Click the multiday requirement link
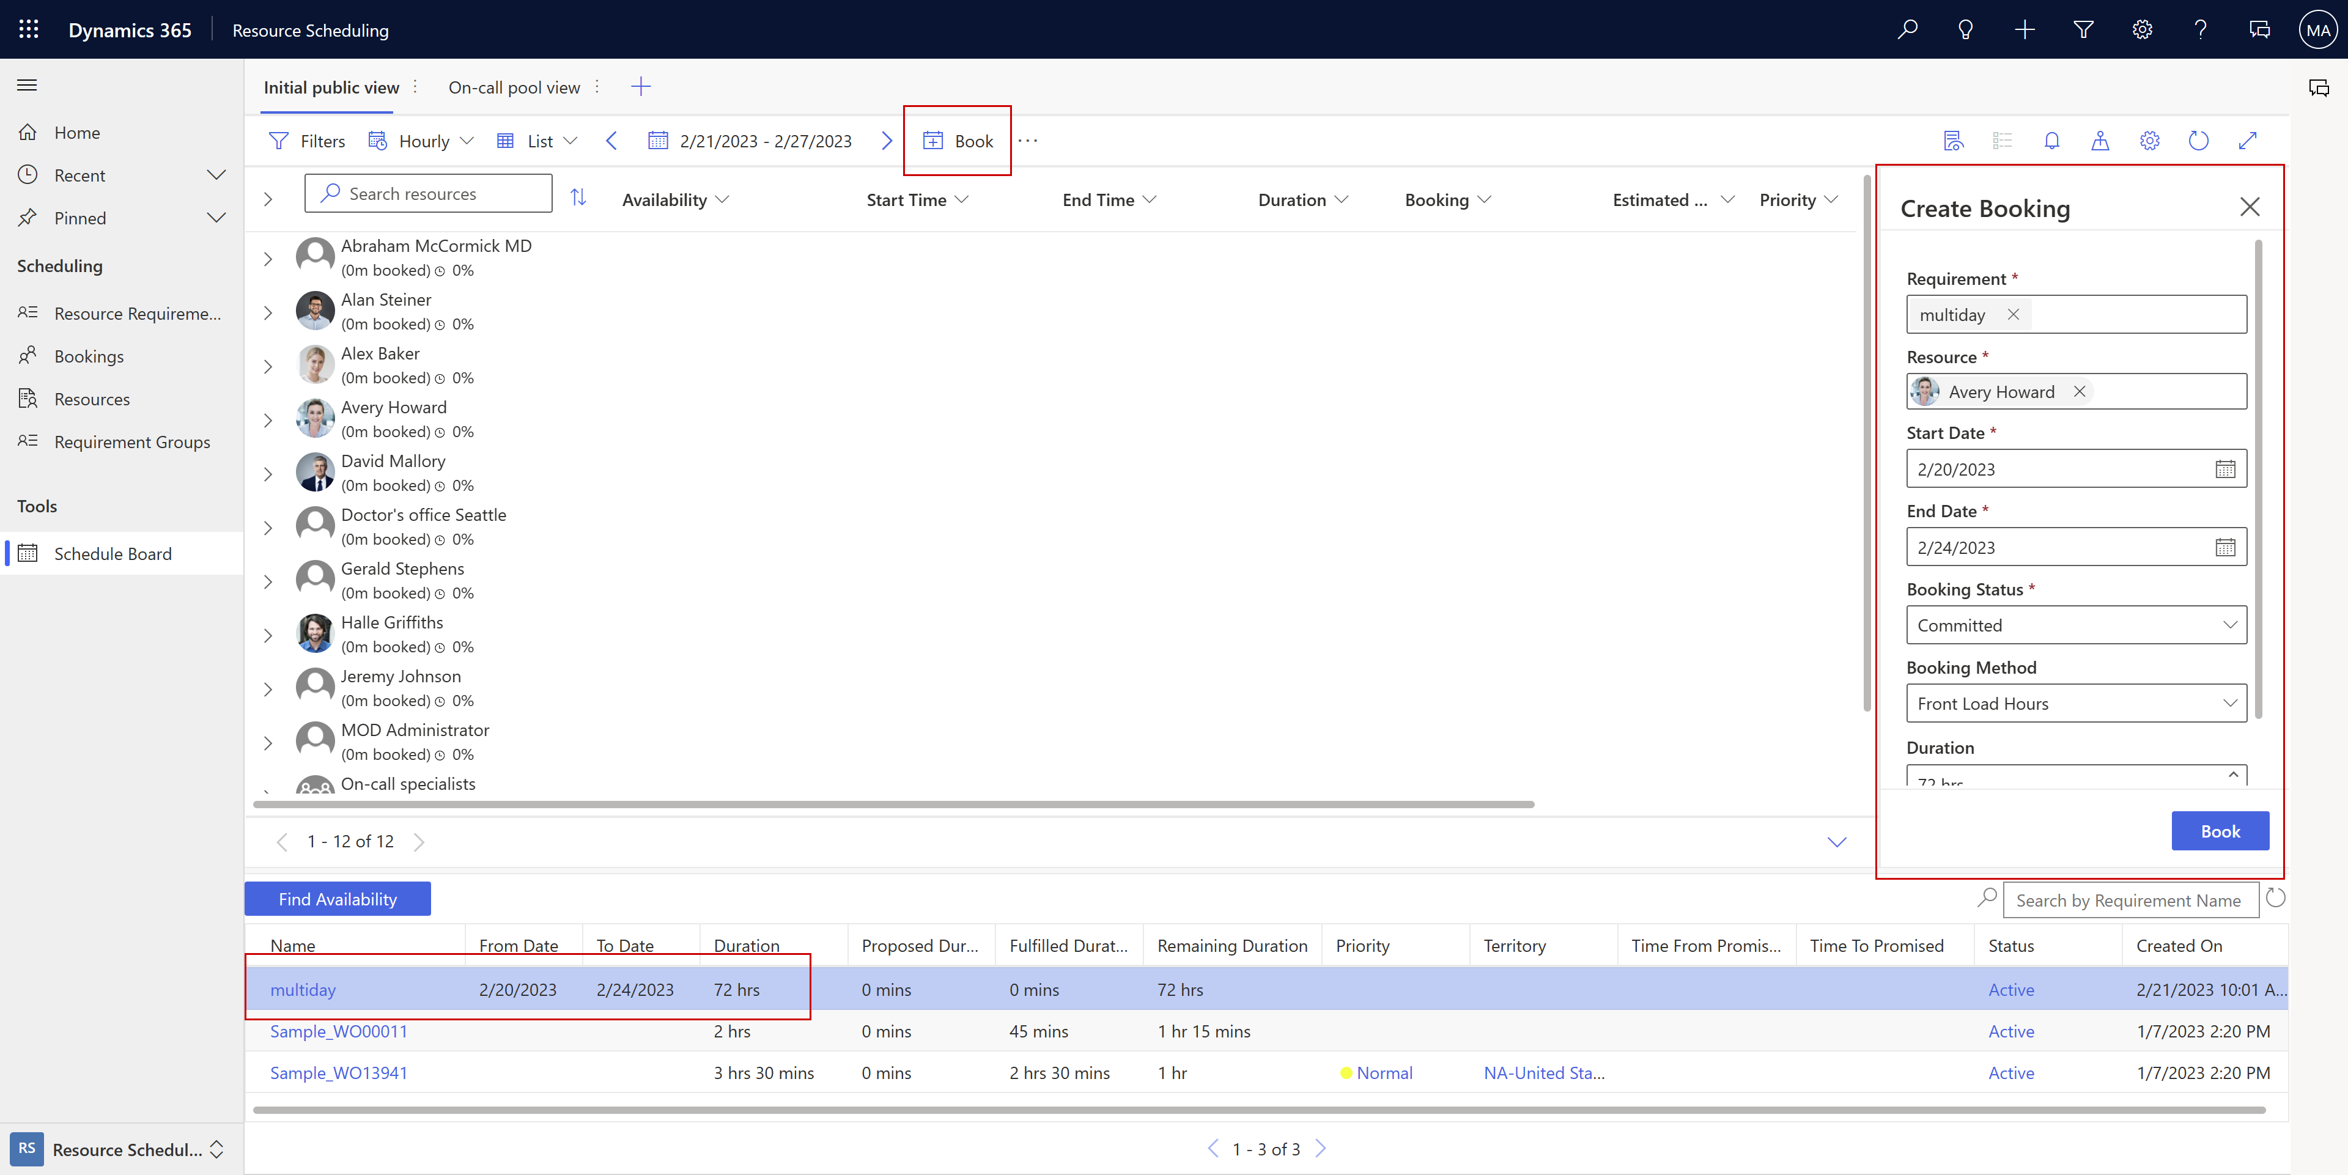The width and height of the screenshot is (2348, 1175). (x=303, y=989)
